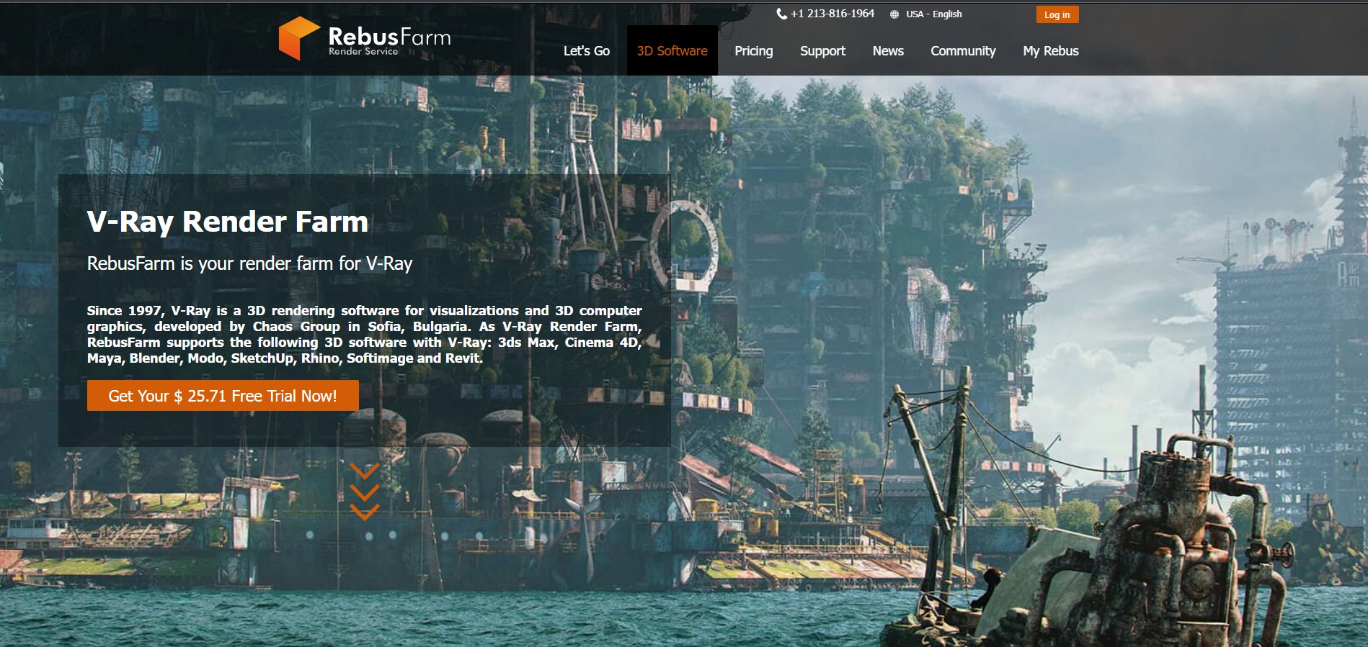Click the phone icon beside the number
The image size is (1368, 647).
coord(781,14)
